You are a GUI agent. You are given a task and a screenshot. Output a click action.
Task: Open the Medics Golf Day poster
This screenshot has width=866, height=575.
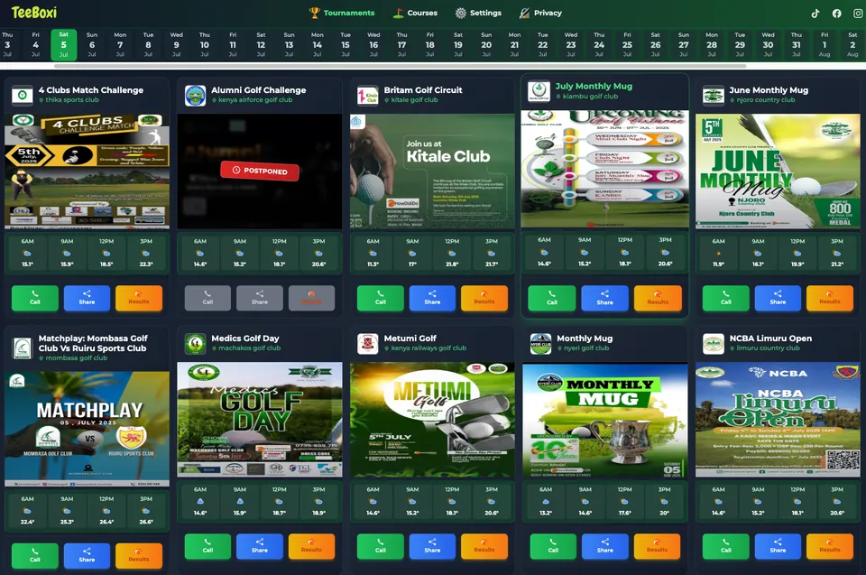(260, 420)
